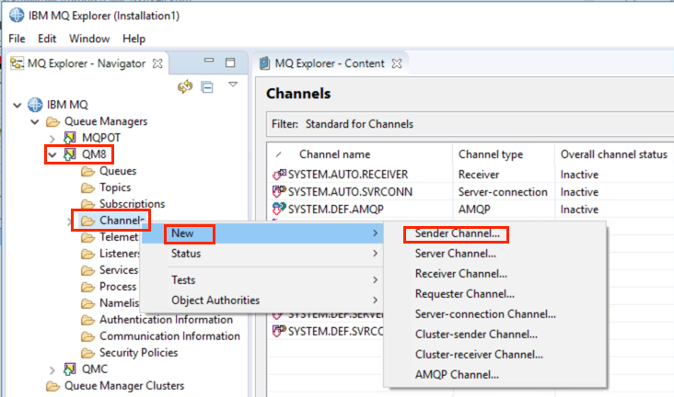This screenshot has height=397, width=674.
Task: Expand the MQPOT queue manager
Action: pos(52,139)
